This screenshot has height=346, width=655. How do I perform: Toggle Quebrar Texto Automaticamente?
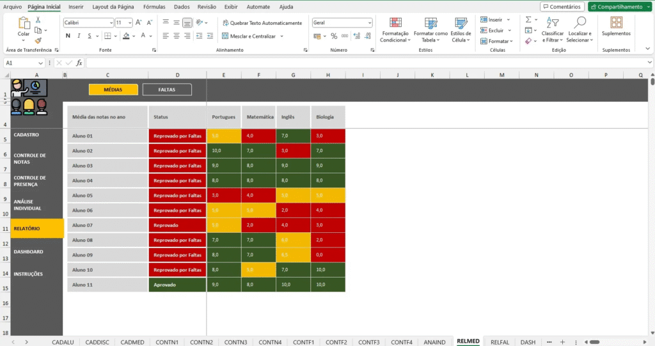262,22
